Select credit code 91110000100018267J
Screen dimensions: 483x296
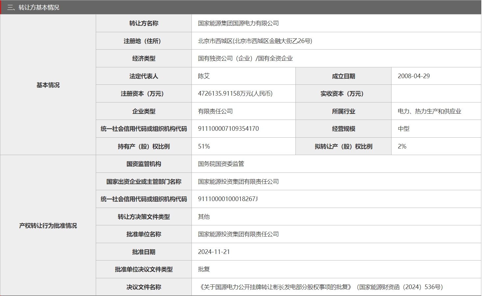tap(228, 199)
